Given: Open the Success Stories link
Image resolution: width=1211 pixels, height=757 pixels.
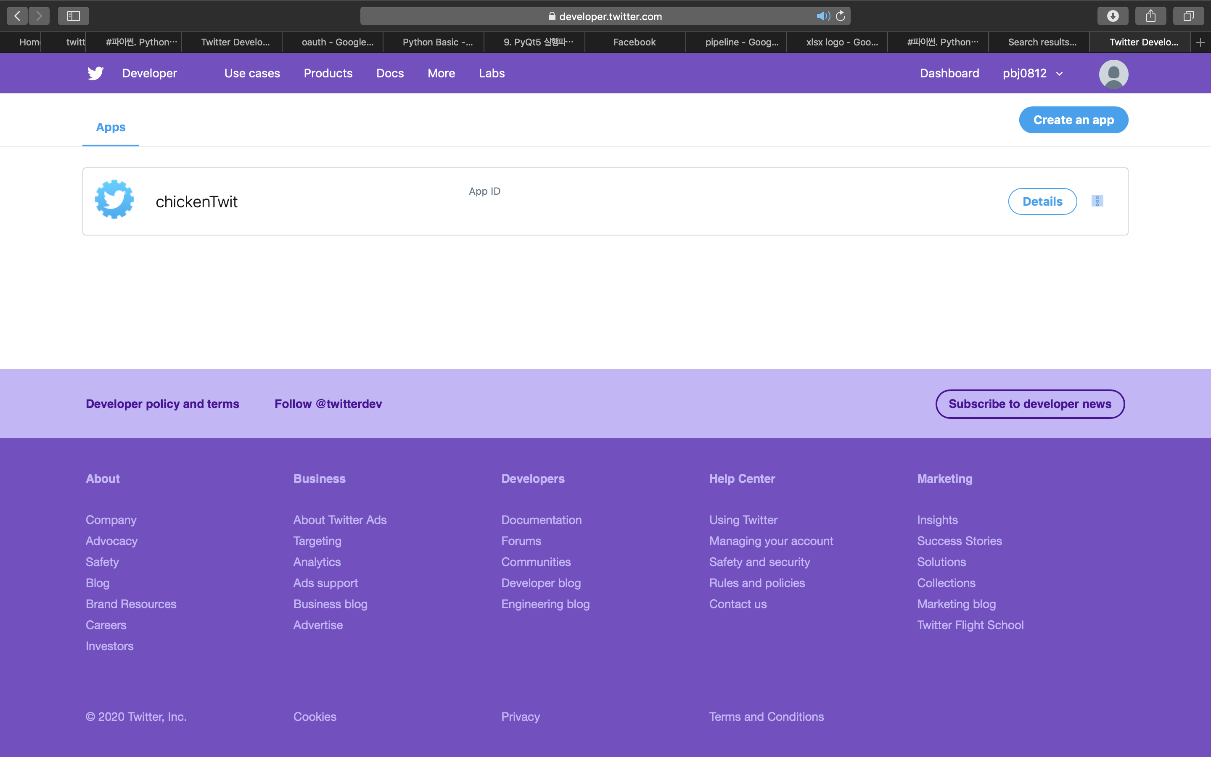Looking at the screenshot, I should tap(959, 541).
